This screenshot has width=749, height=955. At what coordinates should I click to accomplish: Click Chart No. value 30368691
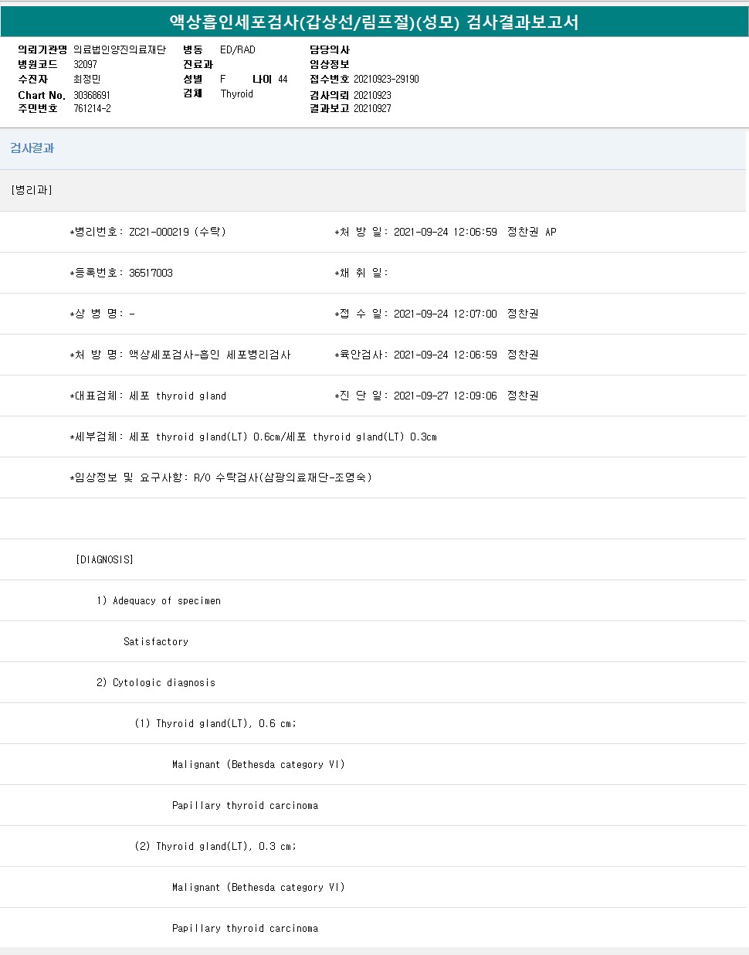(92, 96)
